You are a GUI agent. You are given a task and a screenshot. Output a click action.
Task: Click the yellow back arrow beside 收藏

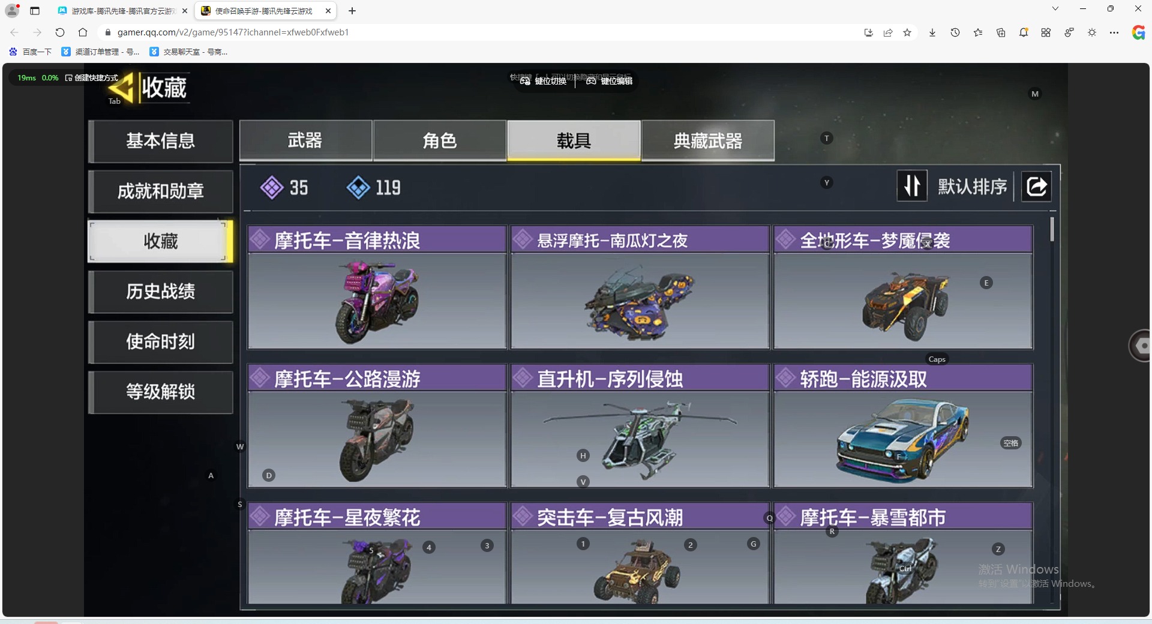[121, 88]
